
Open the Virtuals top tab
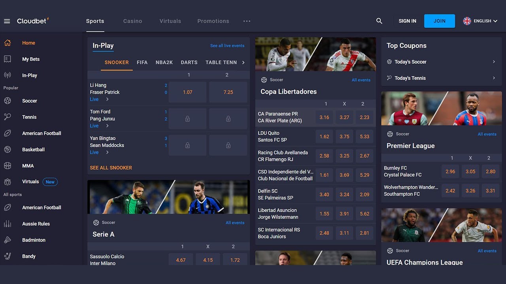pos(170,21)
